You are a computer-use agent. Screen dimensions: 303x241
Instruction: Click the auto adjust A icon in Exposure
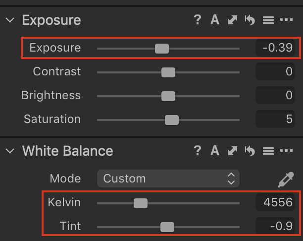point(215,20)
